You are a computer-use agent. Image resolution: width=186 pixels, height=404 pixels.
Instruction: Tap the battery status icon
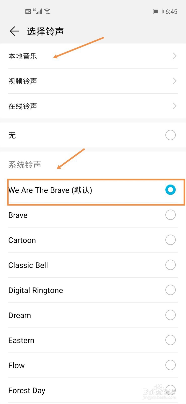coord(158,12)
